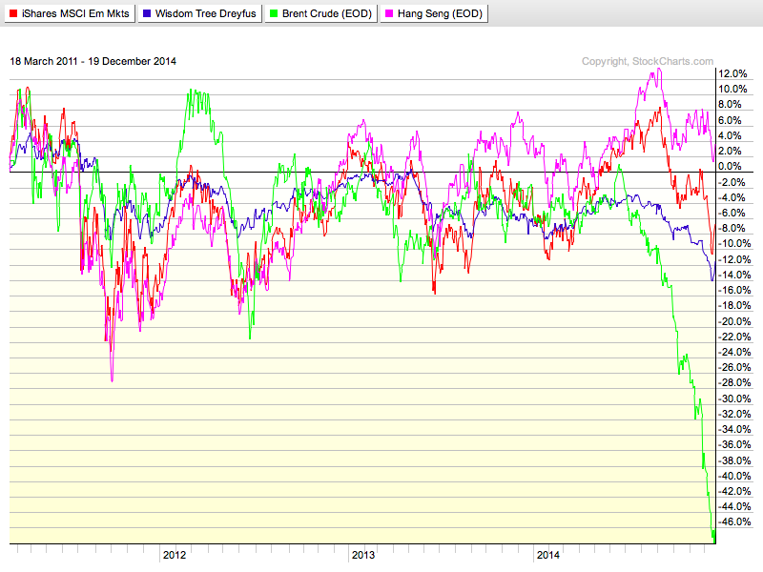Image resolution: width=763 pixels, height=572 pixels.
Task: Click the 0.0% y-axis label
Action: point(730,166)
